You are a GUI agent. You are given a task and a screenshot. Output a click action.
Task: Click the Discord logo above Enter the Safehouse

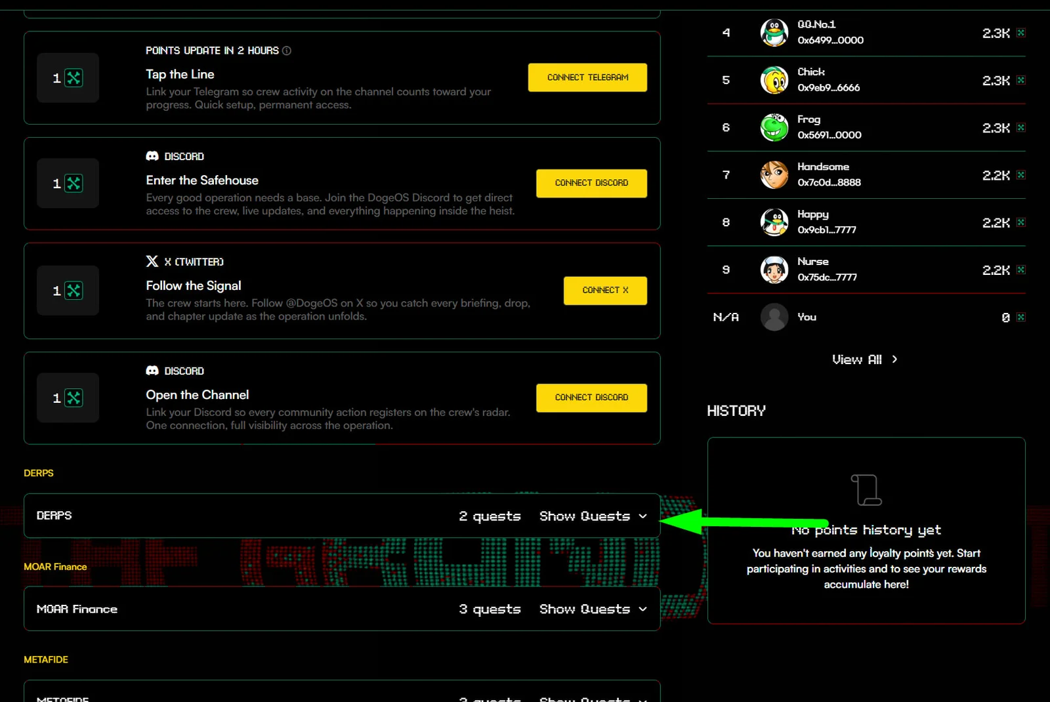click(x=152, y=156)
